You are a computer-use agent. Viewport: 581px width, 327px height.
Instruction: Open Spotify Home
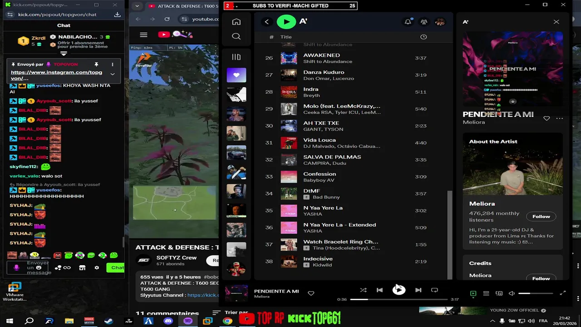click(x=236, y=22)
